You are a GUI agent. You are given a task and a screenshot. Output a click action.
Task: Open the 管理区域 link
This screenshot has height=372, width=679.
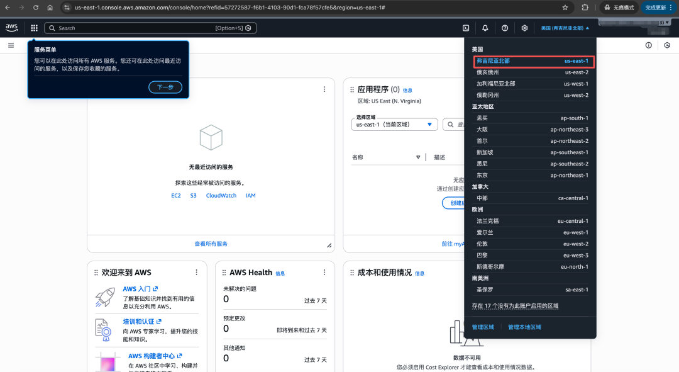[483, 327]
